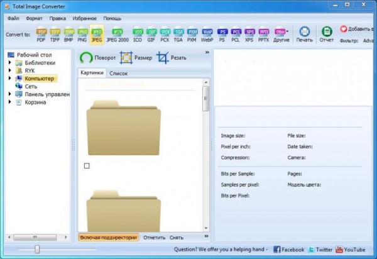Expand the Панель управления node

[x=10, y=94]
